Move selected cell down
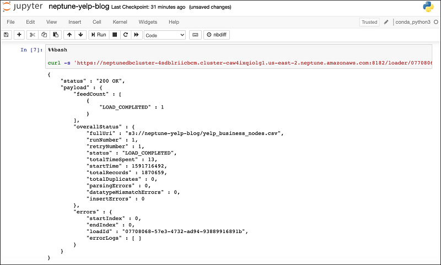Screen dimensions: 441x265 coord(80,35)
